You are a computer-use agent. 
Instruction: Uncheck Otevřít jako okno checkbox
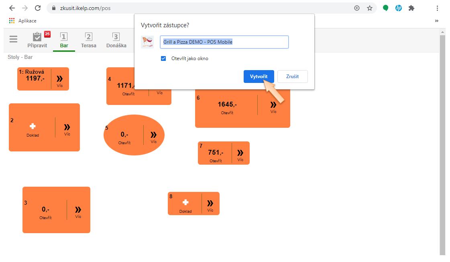163,58
